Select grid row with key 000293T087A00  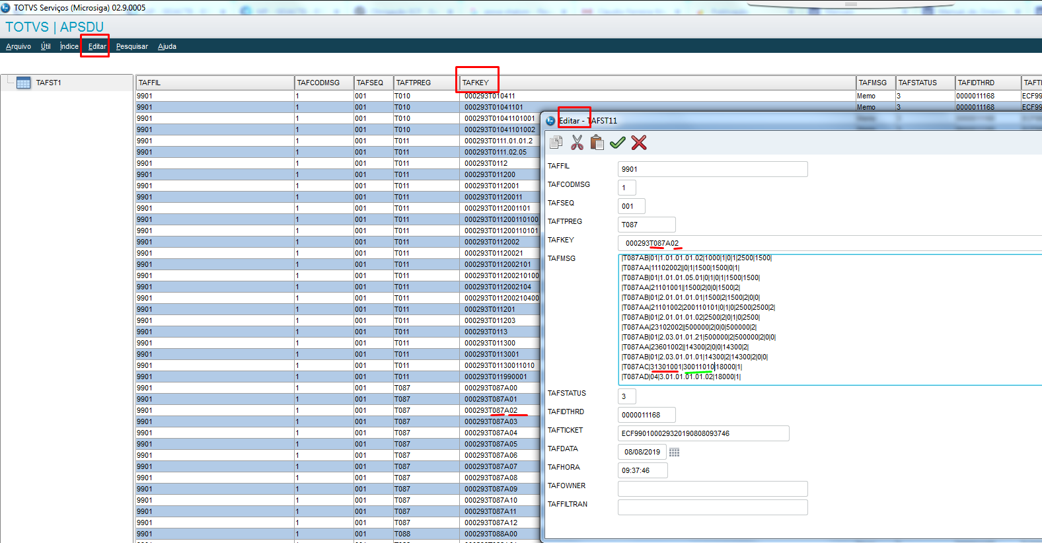coord(338,388)
